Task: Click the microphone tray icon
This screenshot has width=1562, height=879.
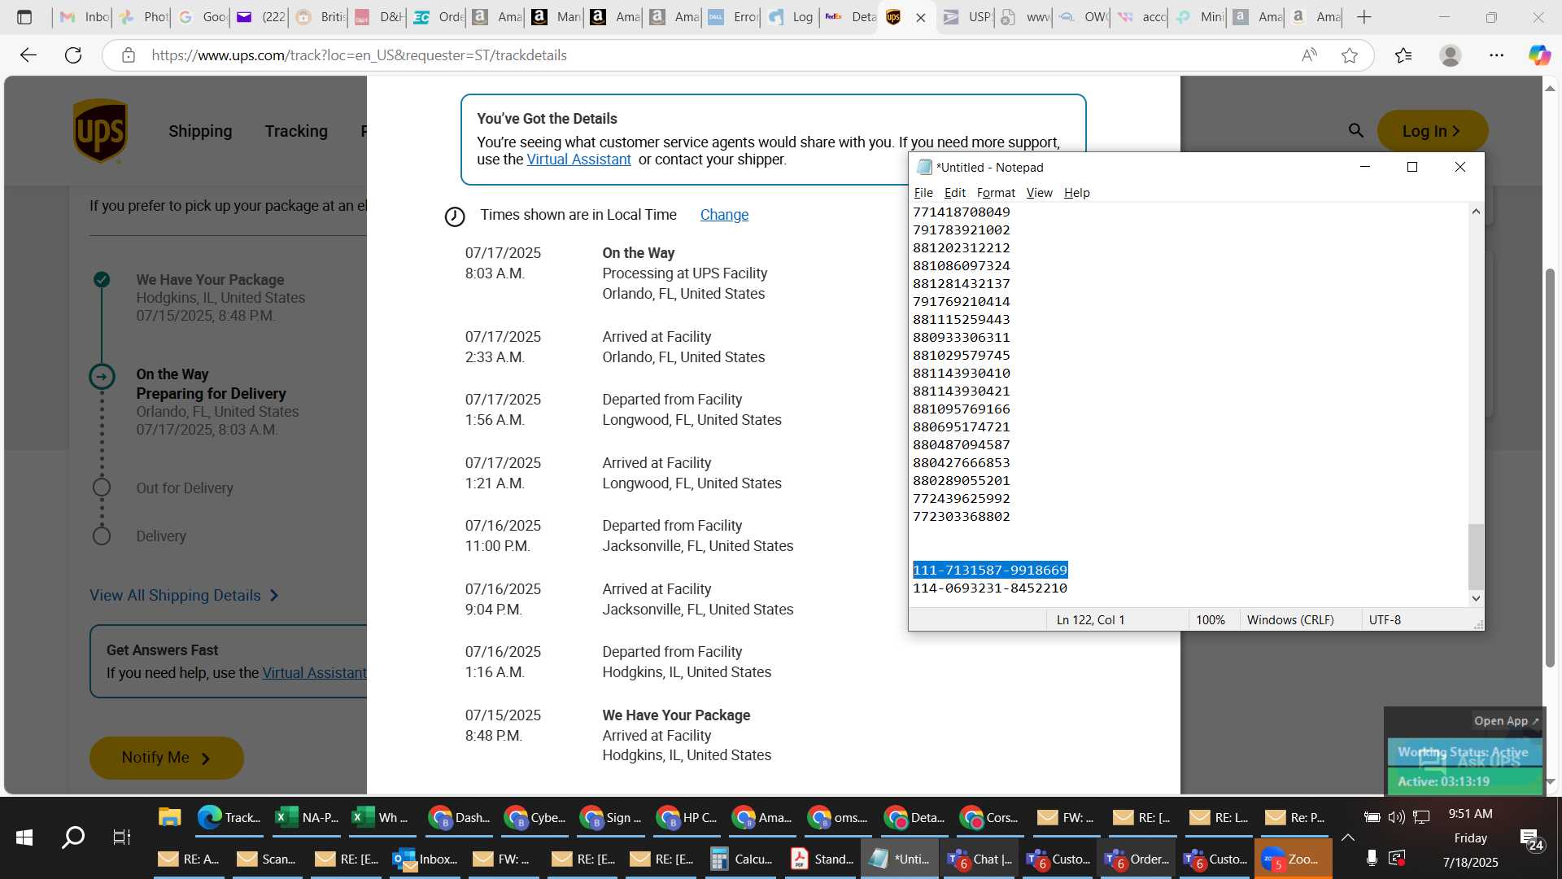Action: [x=1372, y=858]
